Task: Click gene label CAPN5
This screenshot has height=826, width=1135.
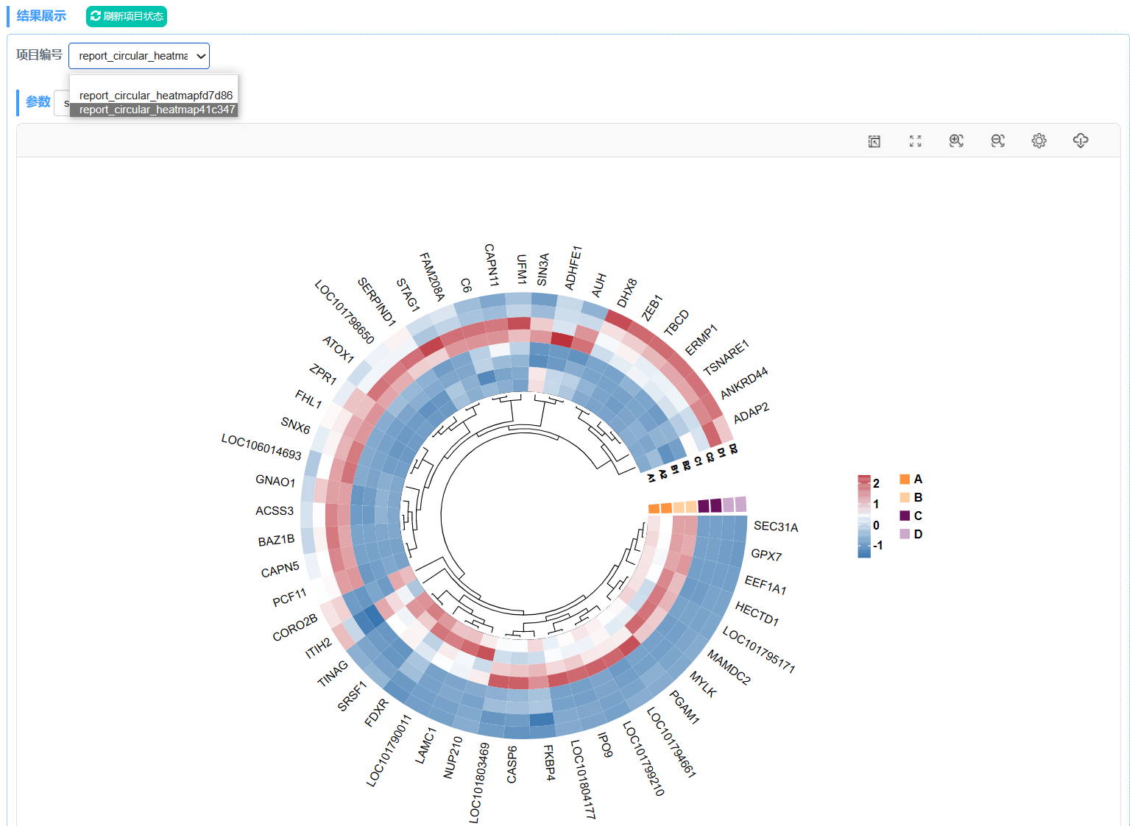Action: (x=280, y=570)
